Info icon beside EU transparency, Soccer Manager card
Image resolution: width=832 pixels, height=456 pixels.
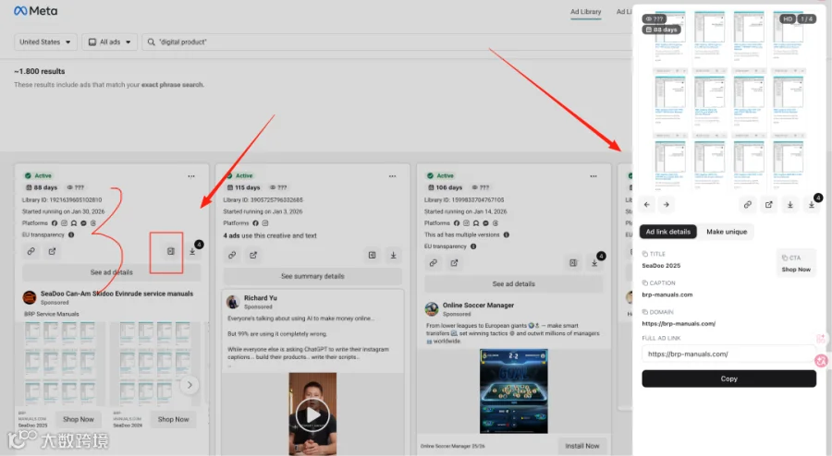tap(473, 246)
